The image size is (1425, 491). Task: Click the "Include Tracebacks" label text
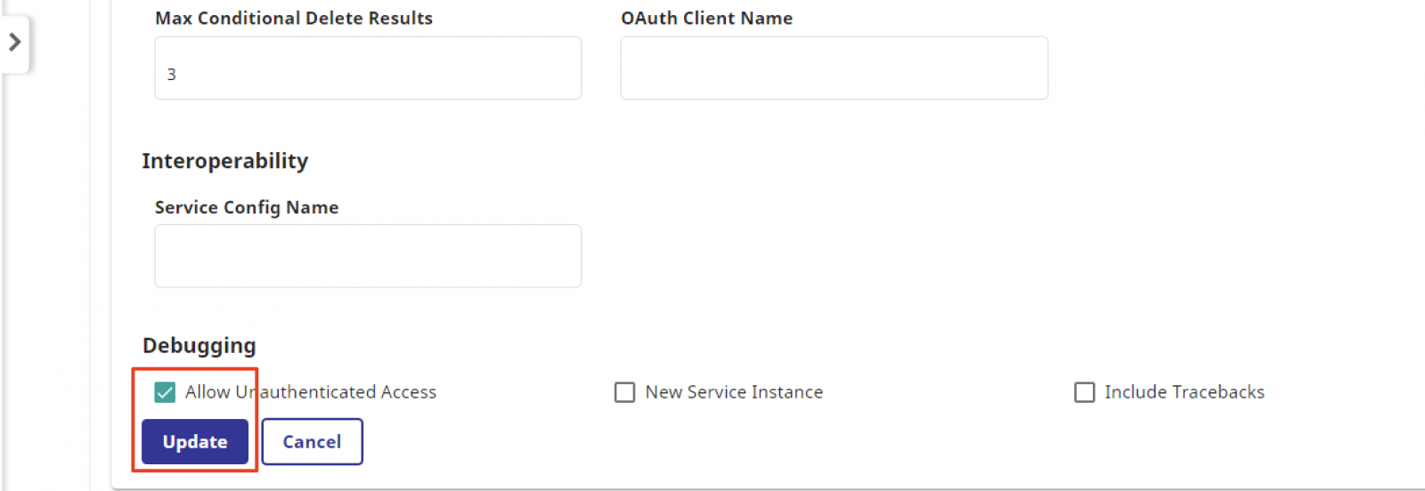(x=1184, y=392)
